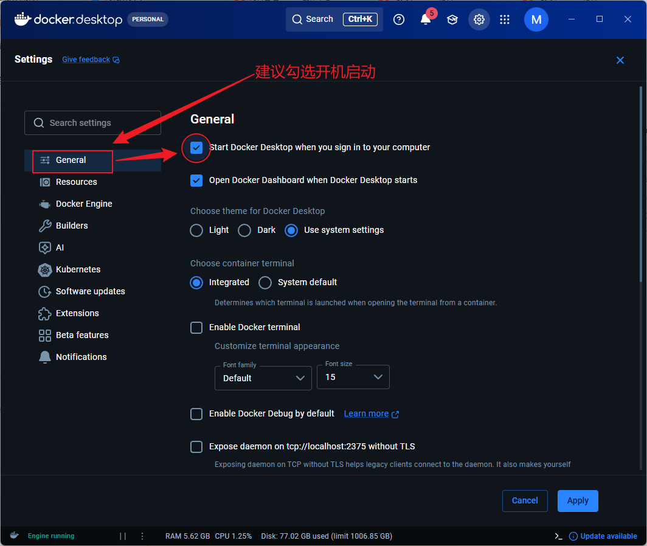Check Expose daemon on tcp://localhost:2375
Viewport: 647px width, 546px height.
[x=196, y=447]
